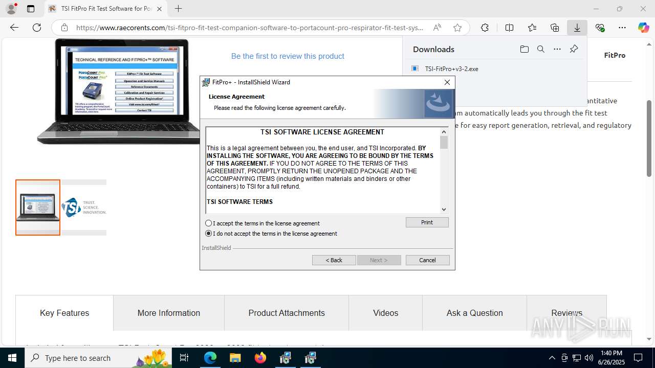Click the Print button in the wizard

coord(427,222)
